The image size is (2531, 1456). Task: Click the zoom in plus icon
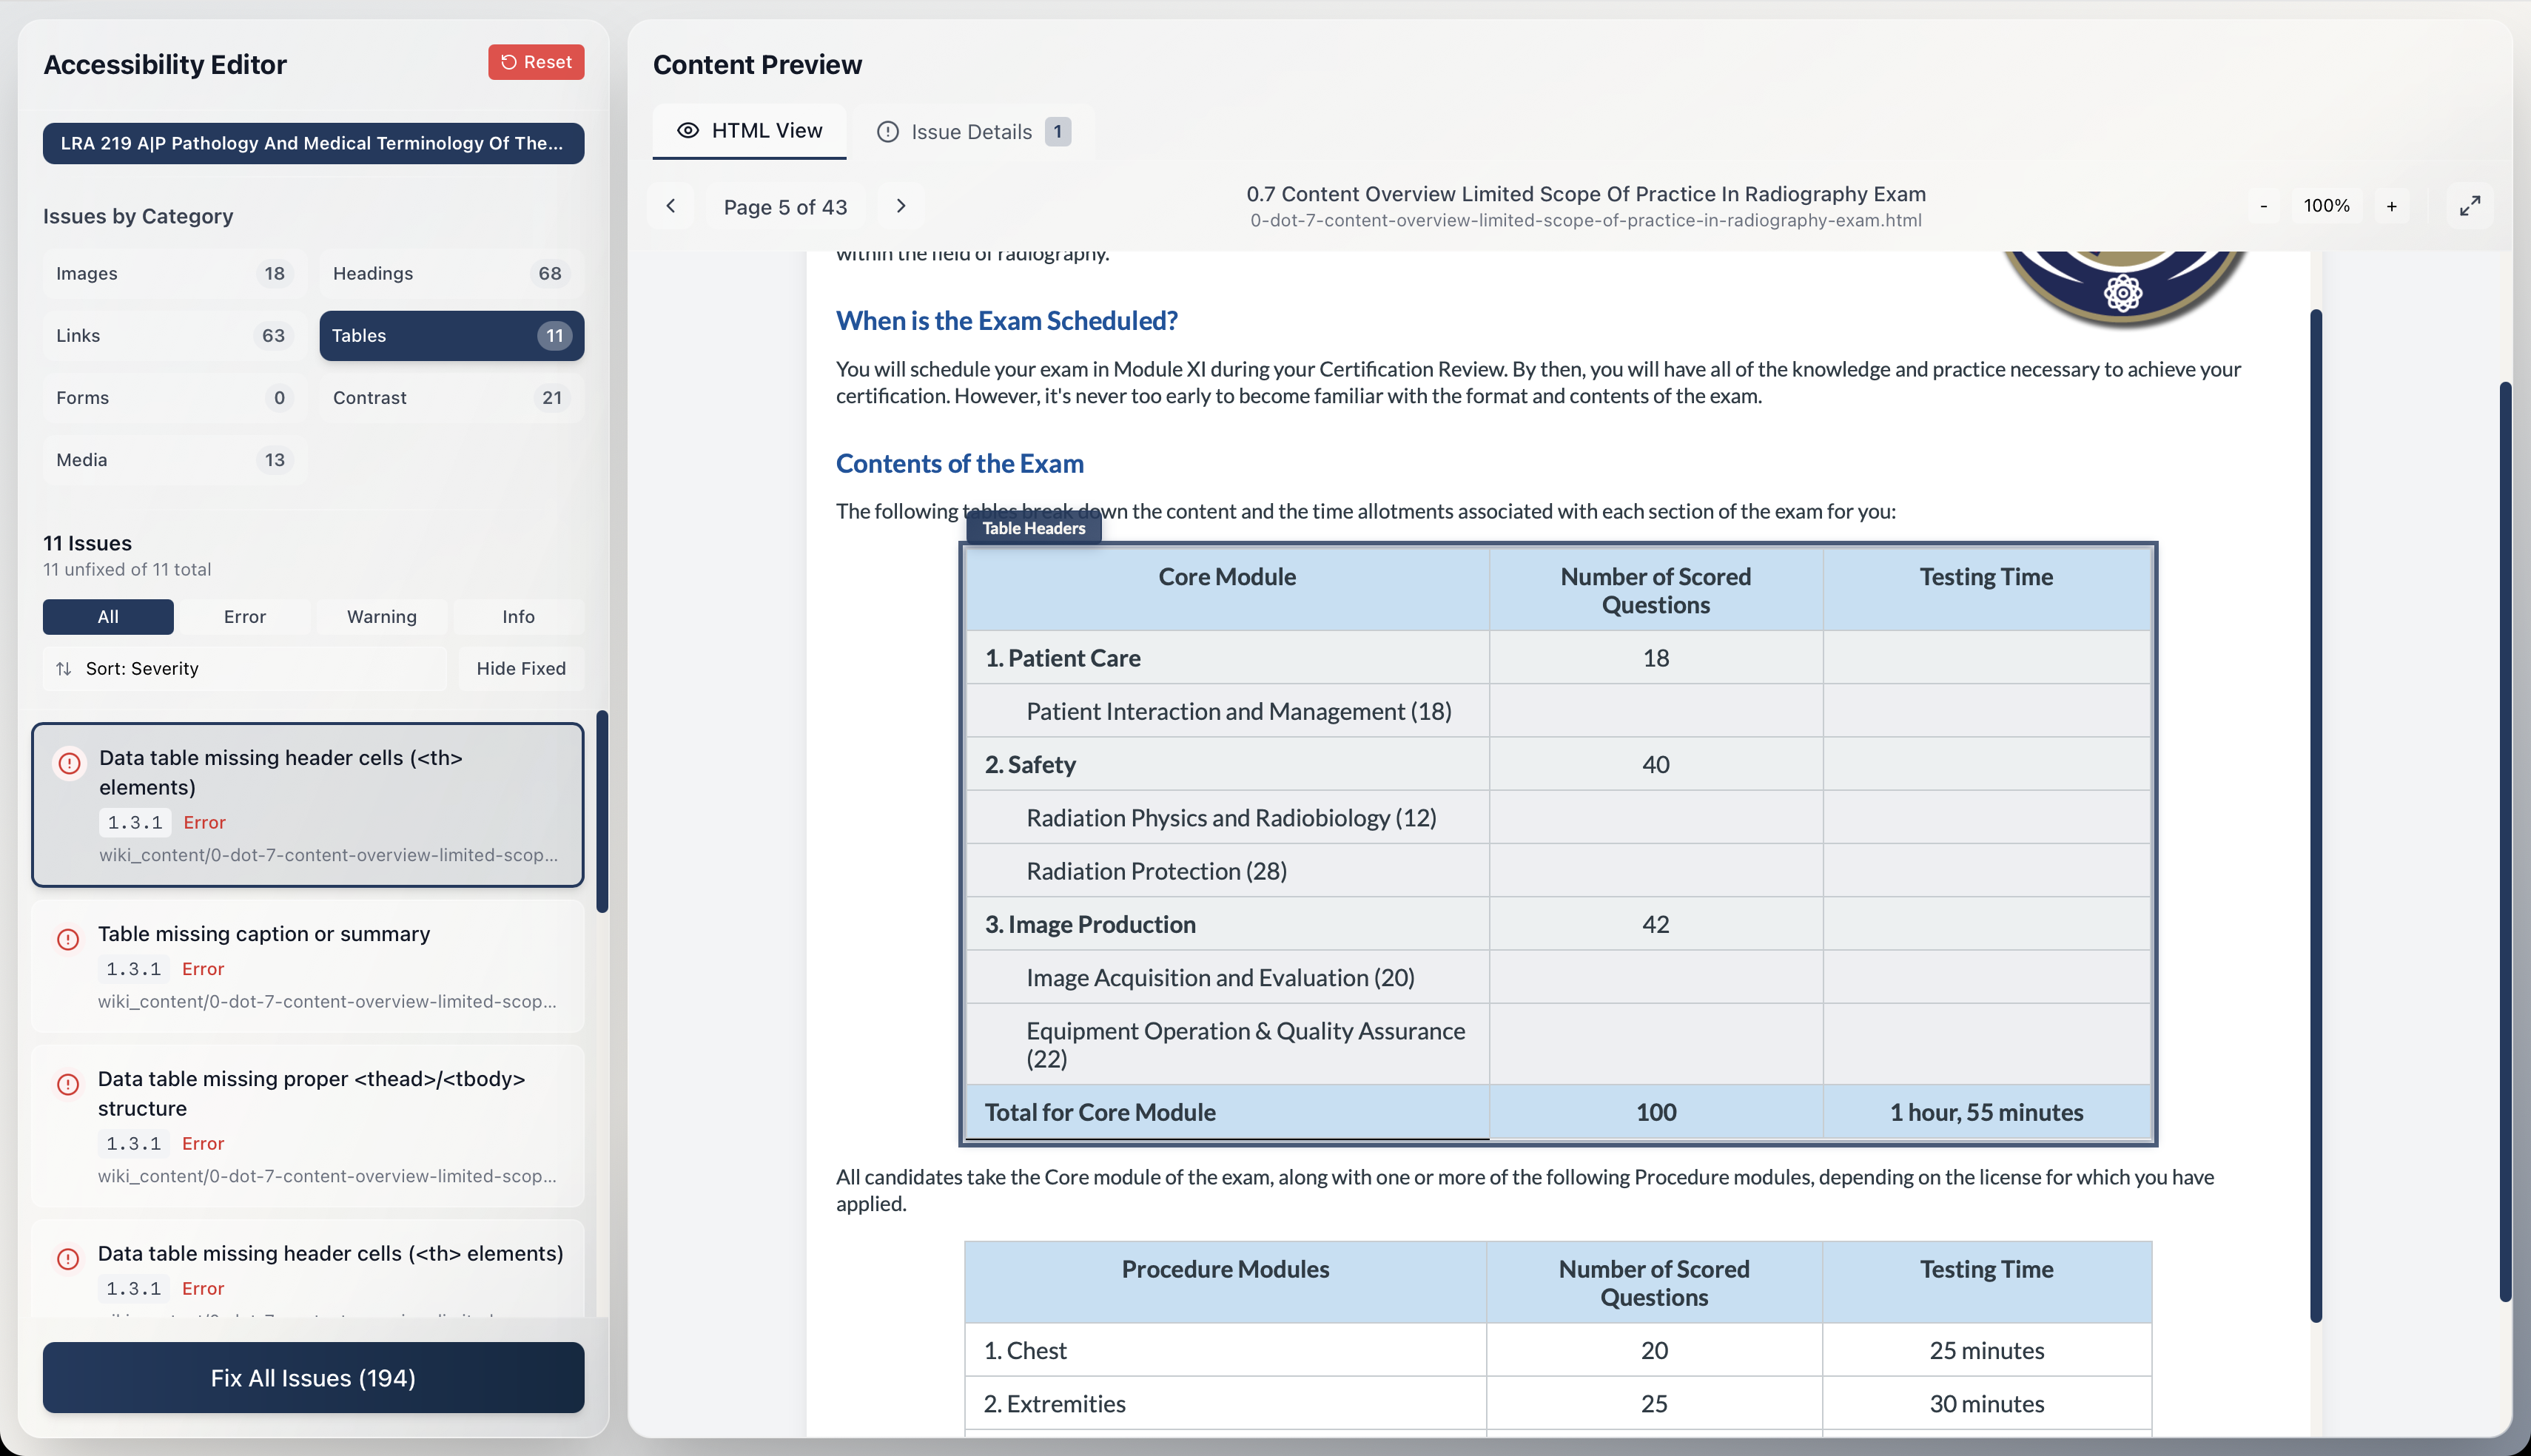2393,205
